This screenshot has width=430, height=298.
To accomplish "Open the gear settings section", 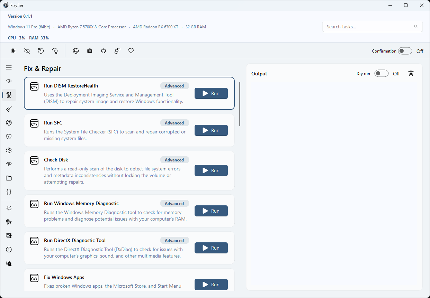I will 9,150.
